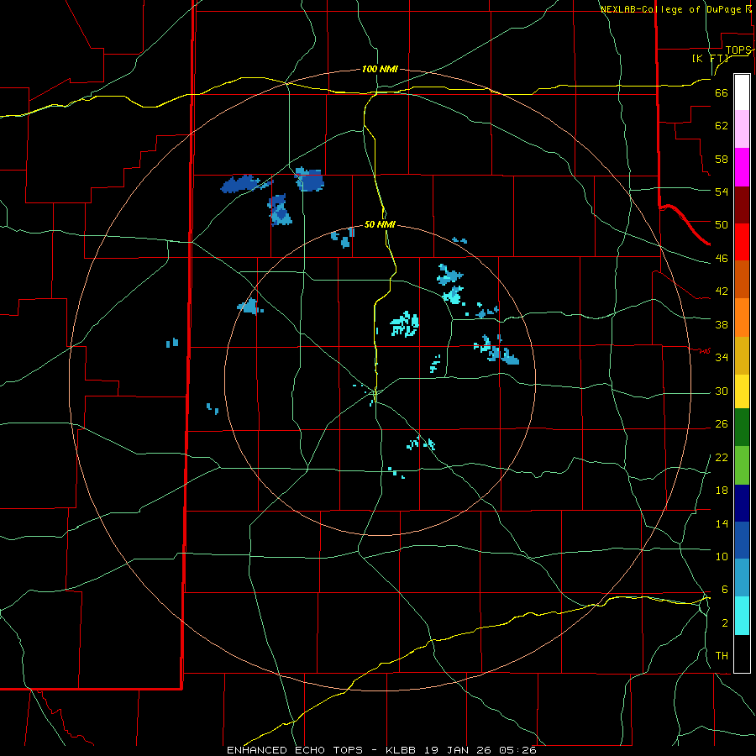
Task: Click the 05:26 time stamp
Action: click(x=518, y=750)
